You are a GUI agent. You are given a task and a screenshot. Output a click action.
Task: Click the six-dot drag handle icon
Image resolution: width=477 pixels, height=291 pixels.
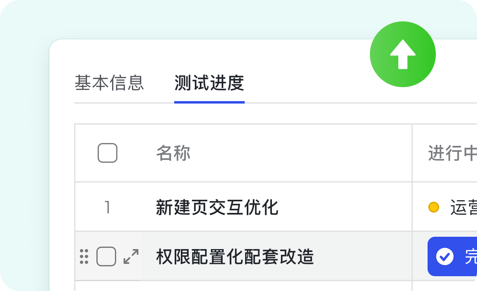click(x=84, y=256)
